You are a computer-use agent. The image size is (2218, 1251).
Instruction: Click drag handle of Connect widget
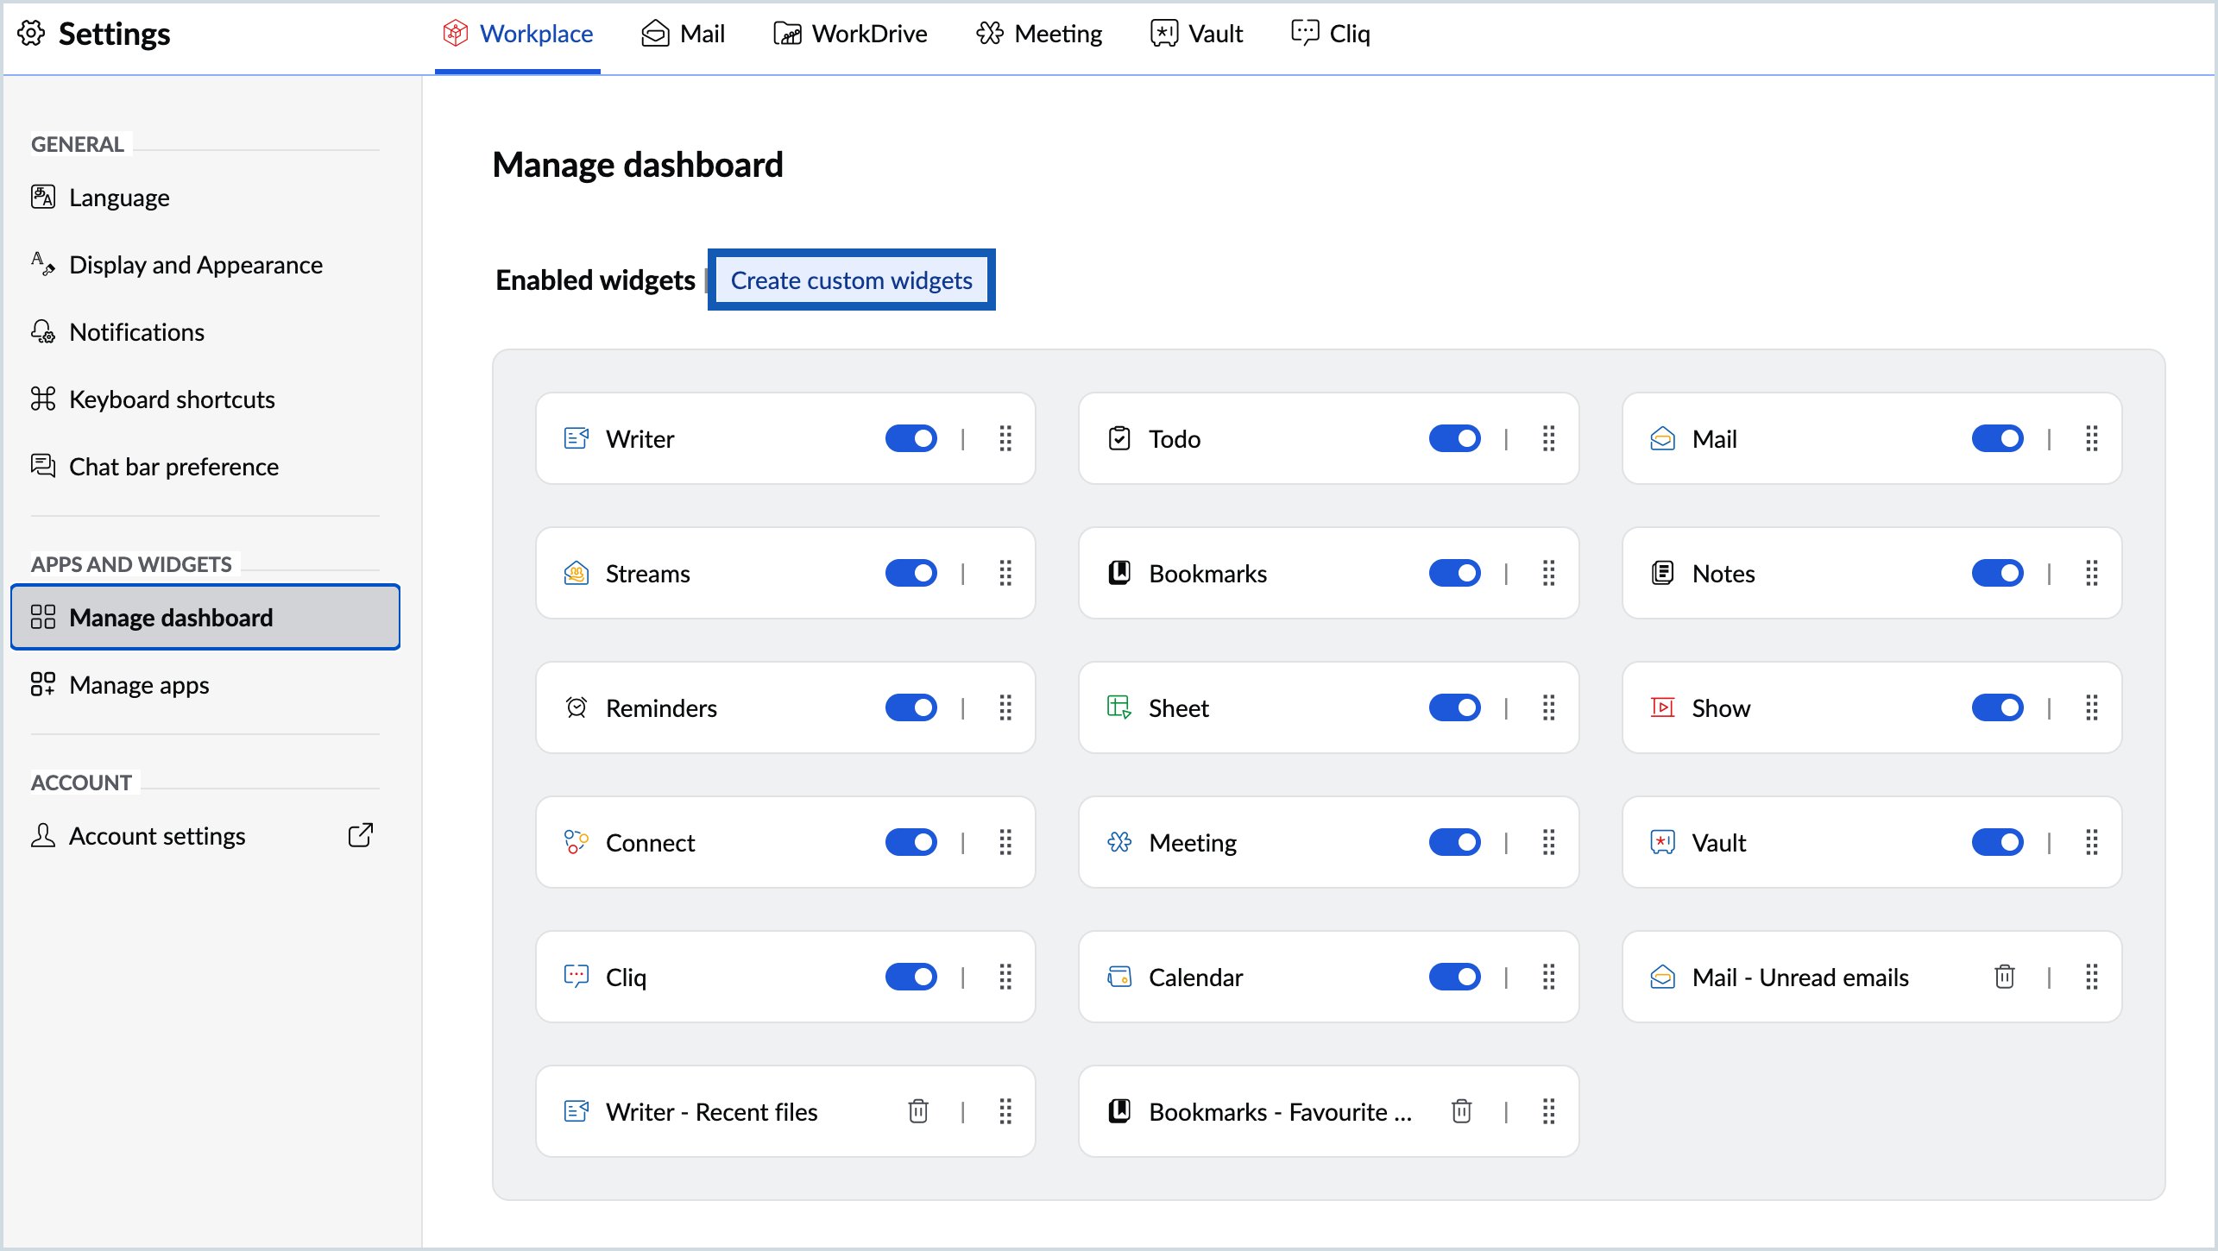click(1005, 842)
